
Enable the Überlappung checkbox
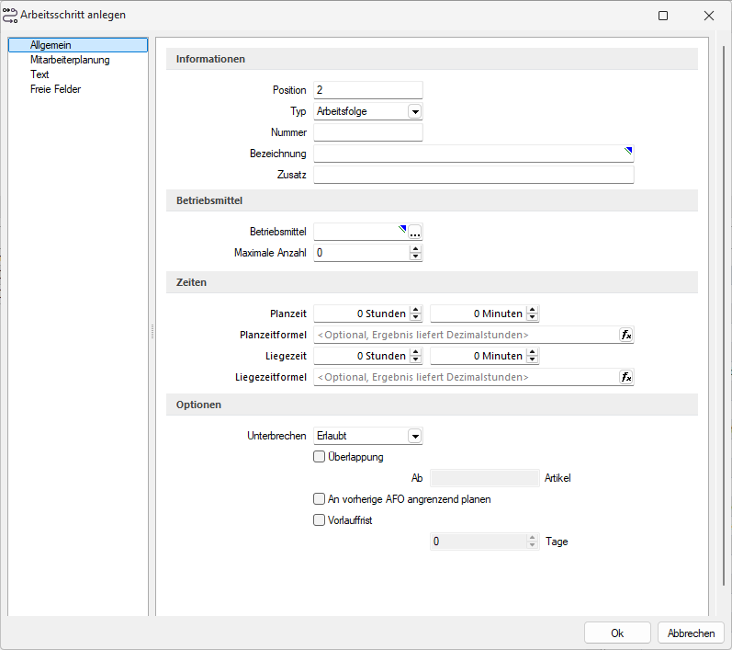pyautogui.click(x=320, y=456)
